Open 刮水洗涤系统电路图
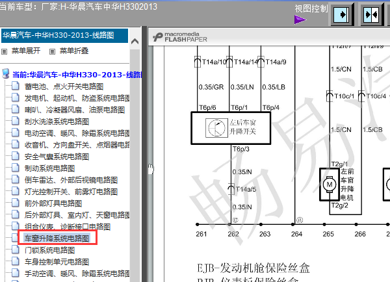 click(57, 122)
